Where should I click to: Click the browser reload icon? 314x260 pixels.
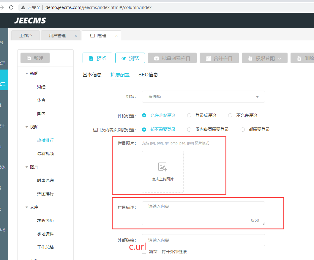pos(11,7)
